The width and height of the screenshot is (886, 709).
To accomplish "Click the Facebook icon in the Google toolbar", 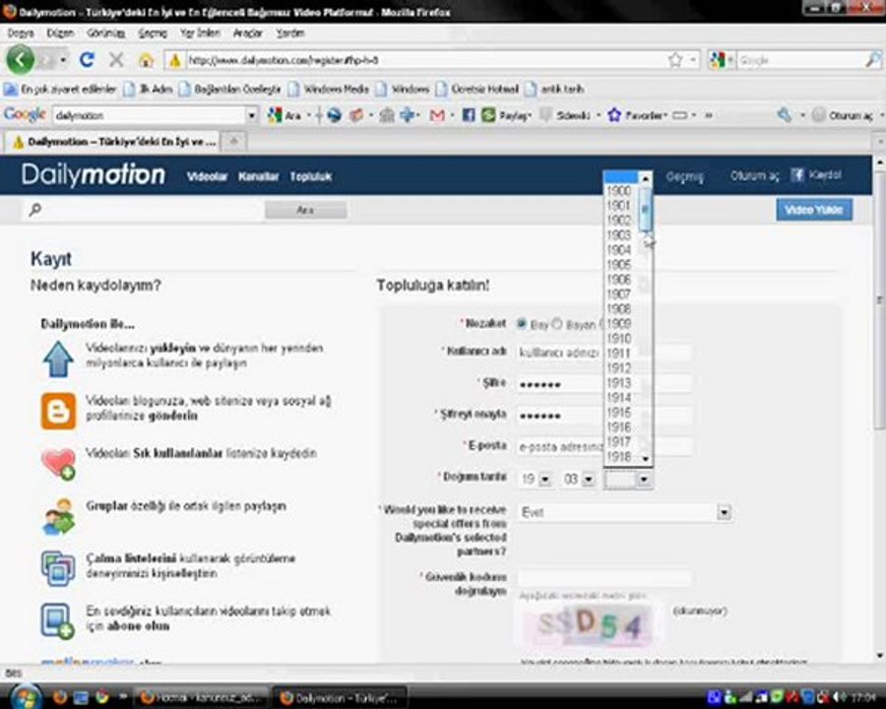I will (468, 115).
